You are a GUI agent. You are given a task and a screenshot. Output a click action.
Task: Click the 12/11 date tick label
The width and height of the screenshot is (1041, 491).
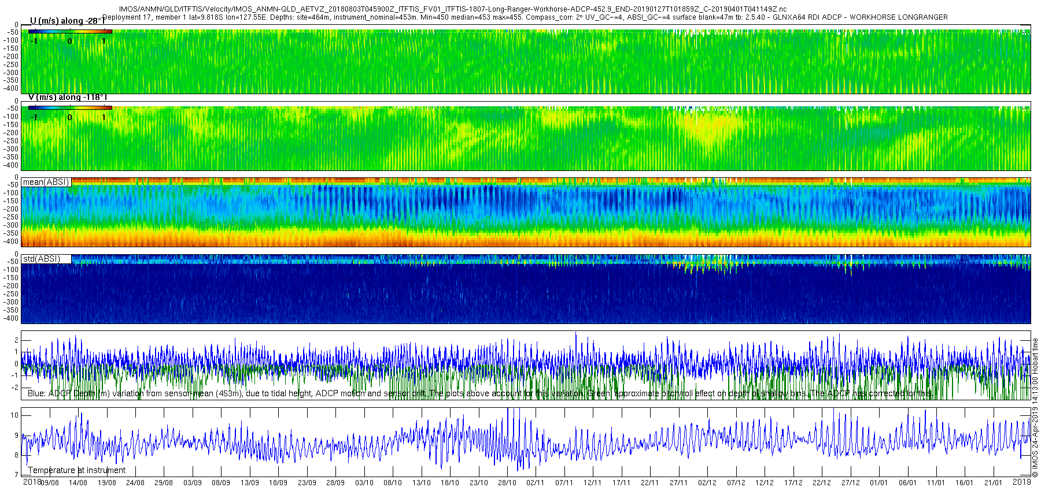tap(593, 483)
